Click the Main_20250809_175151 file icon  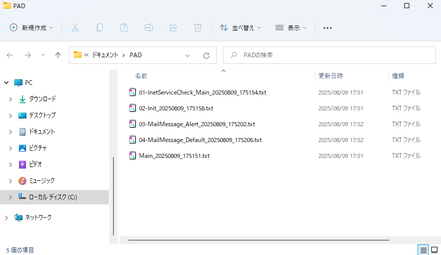(132, 155)
